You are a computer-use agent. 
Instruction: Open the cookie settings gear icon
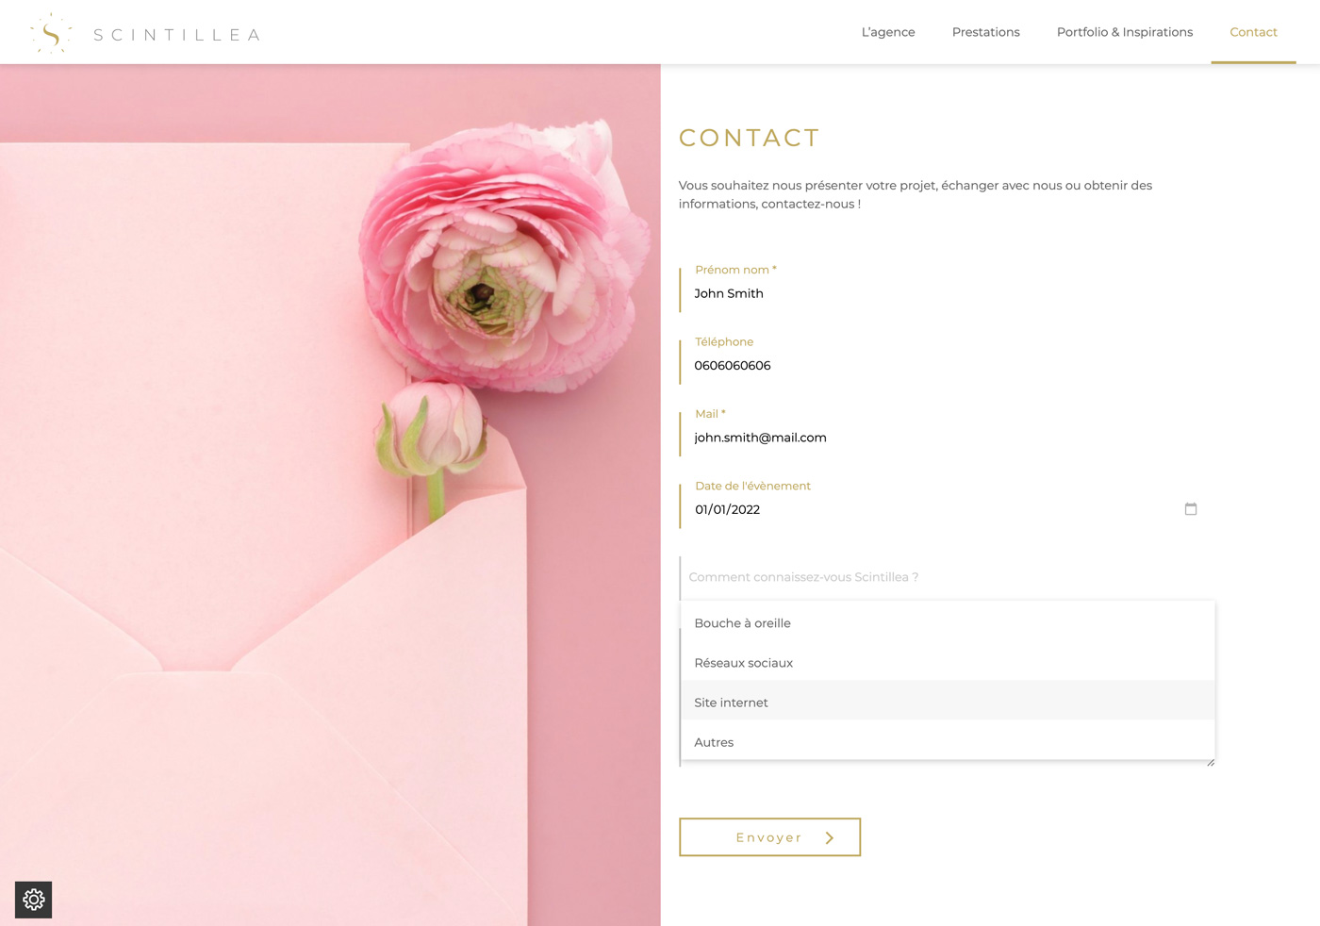point(33,900)
